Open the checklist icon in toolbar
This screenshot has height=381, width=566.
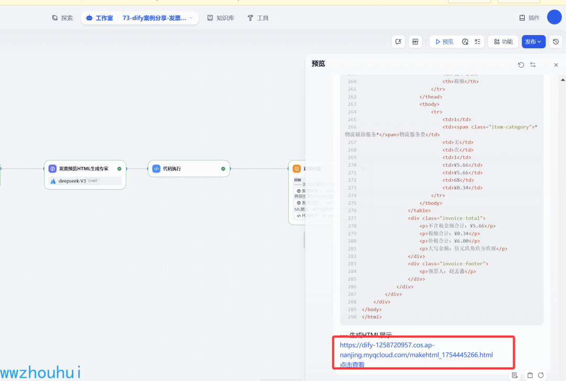477,42
